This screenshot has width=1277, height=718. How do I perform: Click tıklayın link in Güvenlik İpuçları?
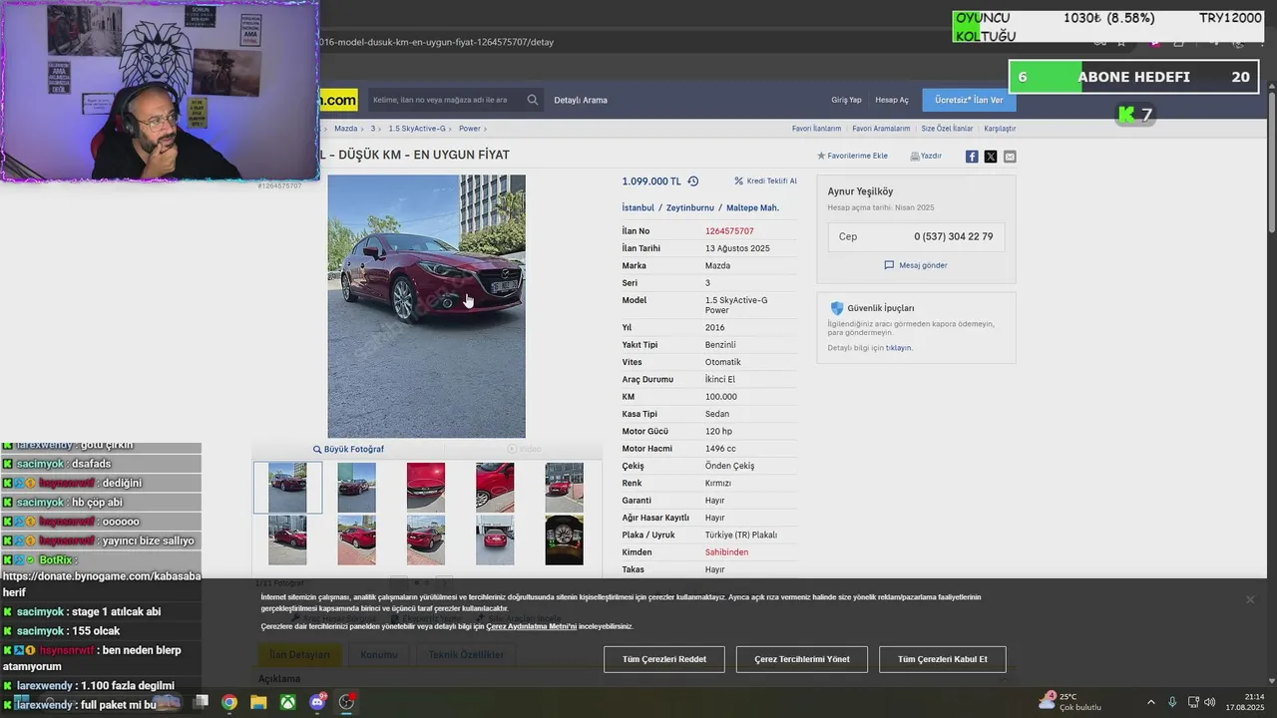899,348
